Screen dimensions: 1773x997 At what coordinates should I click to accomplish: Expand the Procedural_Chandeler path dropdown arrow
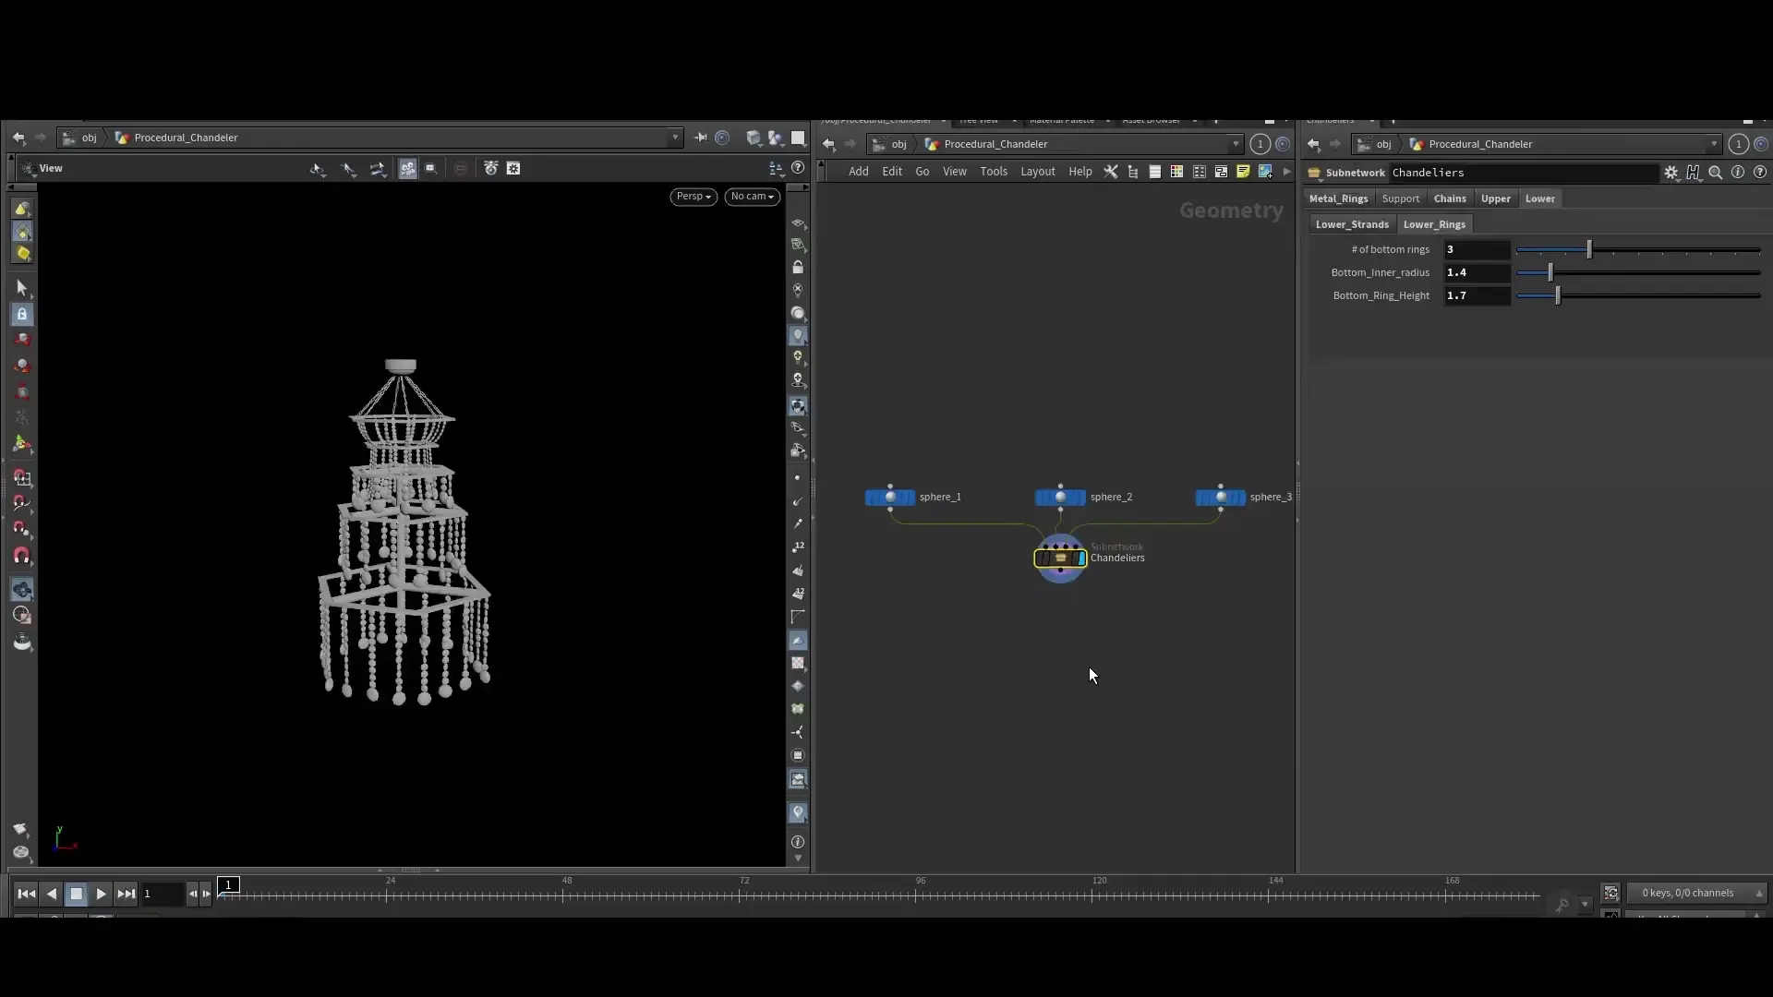click(675, 138)
